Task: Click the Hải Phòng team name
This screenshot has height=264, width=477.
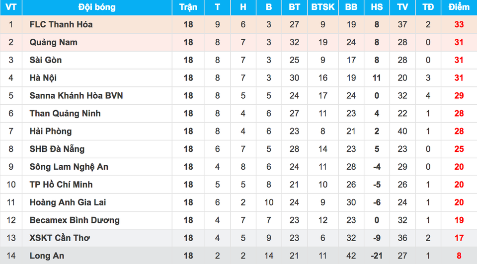Action: (51, 132)
